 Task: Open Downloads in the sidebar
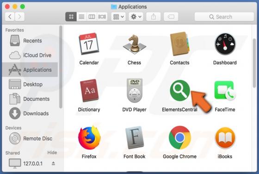coord(30,113)
